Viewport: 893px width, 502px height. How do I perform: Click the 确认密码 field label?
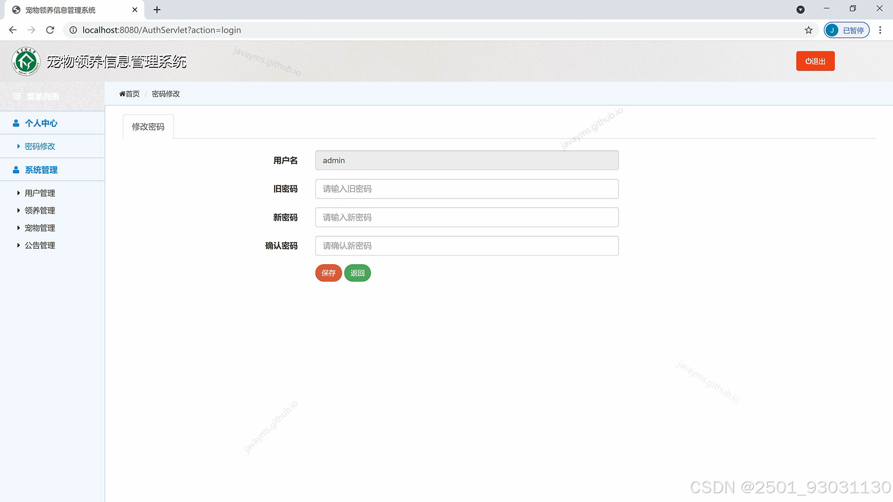(x=281, y=245)
